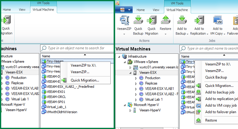Click the Add to Backup ribbon icon
Image resolution: width=238 pixels, height=129 pixels.
[182, 20]
